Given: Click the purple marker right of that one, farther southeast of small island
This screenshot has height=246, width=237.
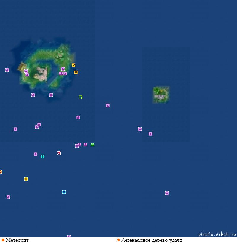Looking at the screenshot, I should coord(150,134).
